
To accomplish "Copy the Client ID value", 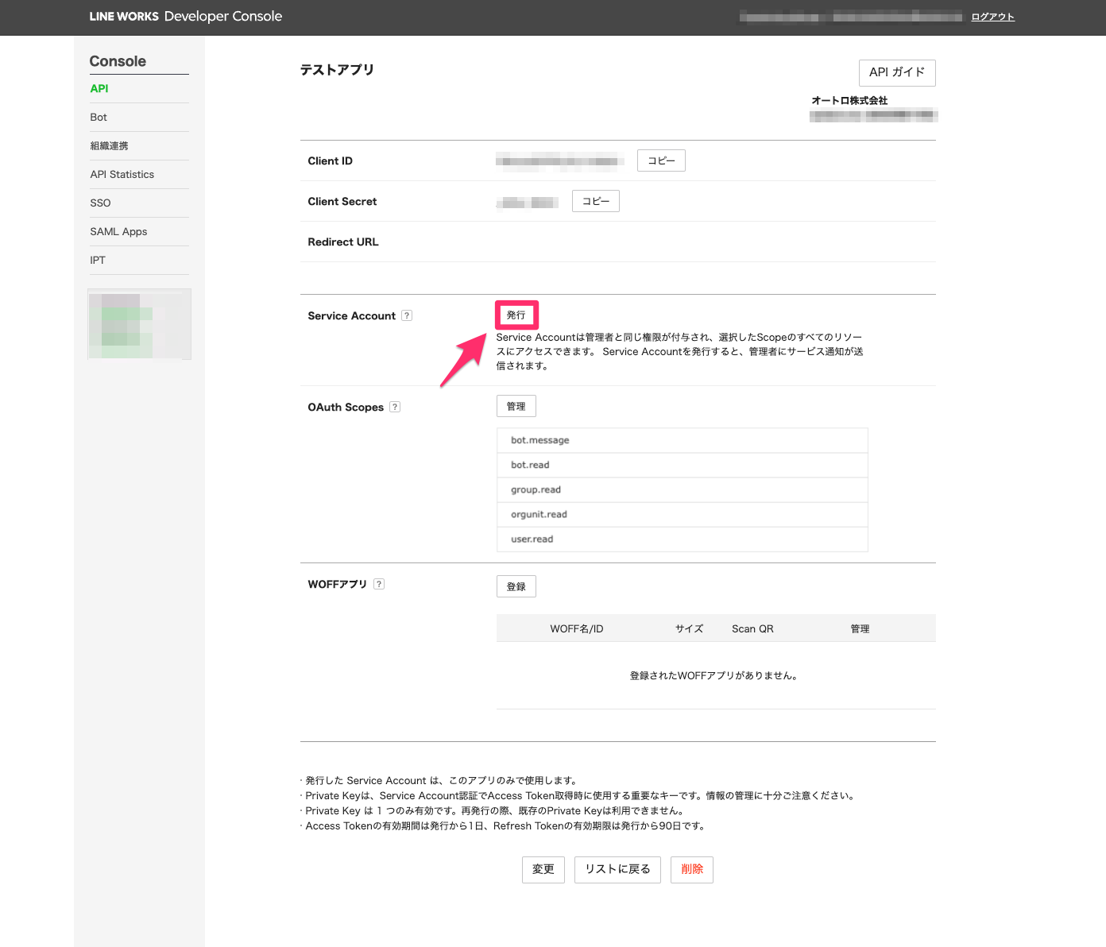I will click(660, 160).
